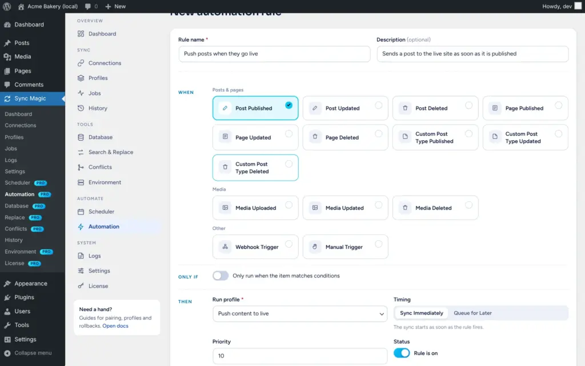Click the Logs document icon

pos(81,256)
